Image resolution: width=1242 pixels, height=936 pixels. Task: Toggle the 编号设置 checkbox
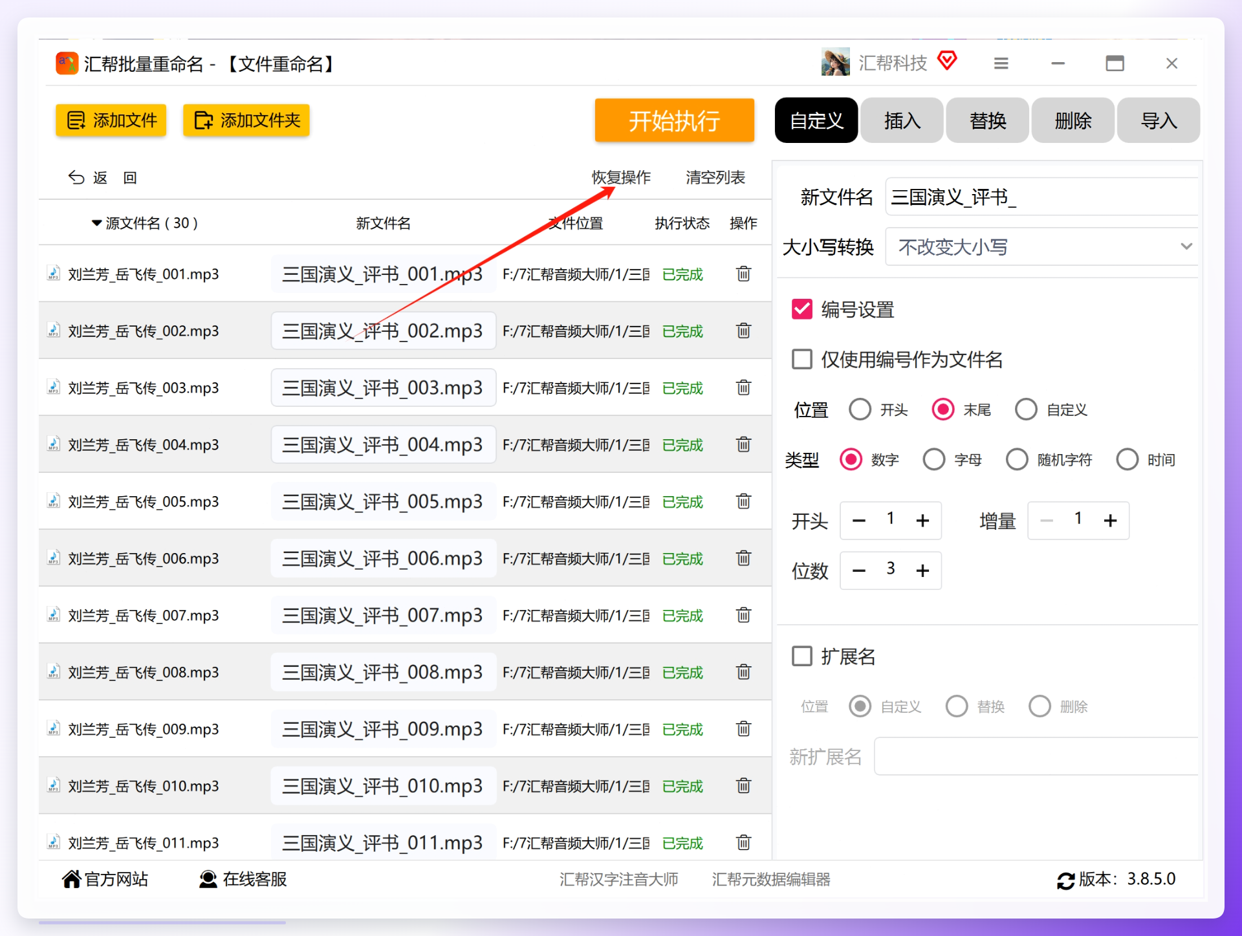pyautogui.click(x=802, y=309)
